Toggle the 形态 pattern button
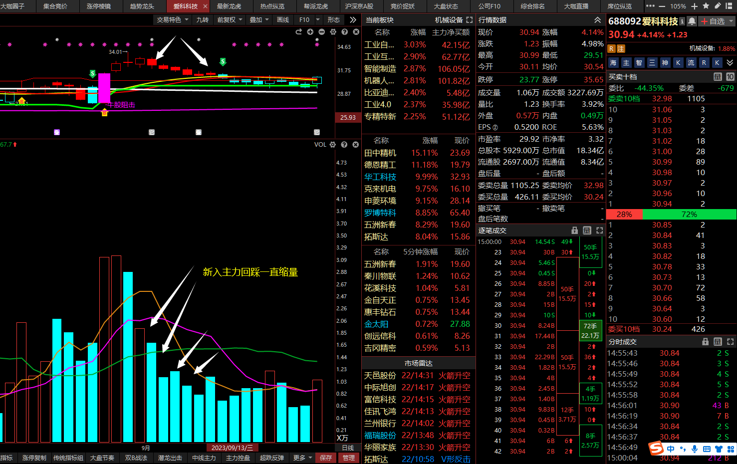737x464 pixels. tap(334, 20)
